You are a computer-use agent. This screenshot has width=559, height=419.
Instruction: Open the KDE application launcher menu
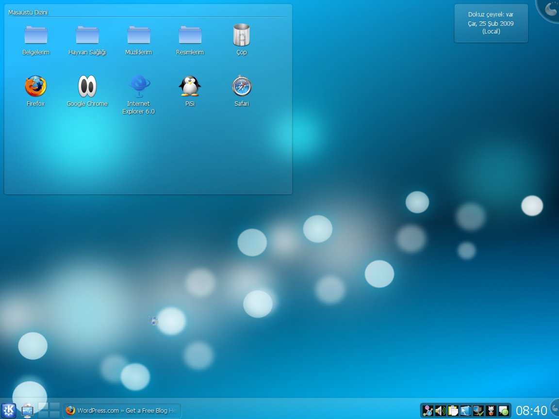9,410
